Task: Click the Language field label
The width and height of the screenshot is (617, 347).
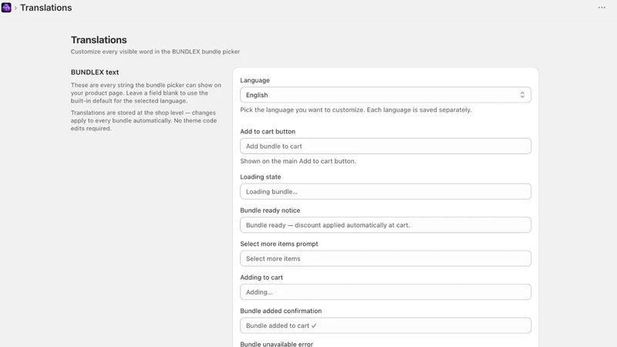Action: click(x=255, y=80)
